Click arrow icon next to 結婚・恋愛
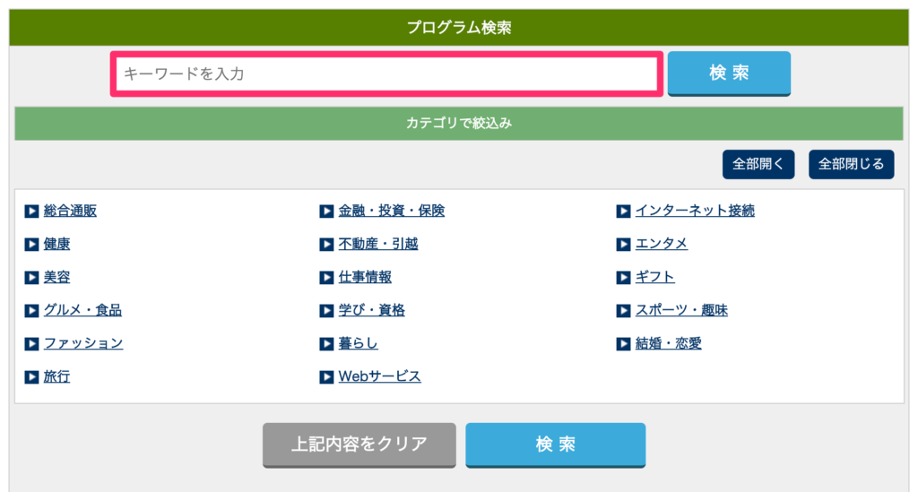918x492 pixels. [623, 344]
